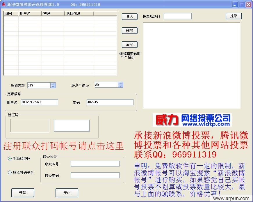Screen dimensions: 253x202
Task: Click the 威力网络投票公司 logo banner
Action: pyautogui.click(x=192, y=120)
